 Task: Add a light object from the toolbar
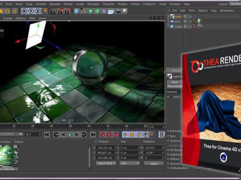click(x=124, y=11)
